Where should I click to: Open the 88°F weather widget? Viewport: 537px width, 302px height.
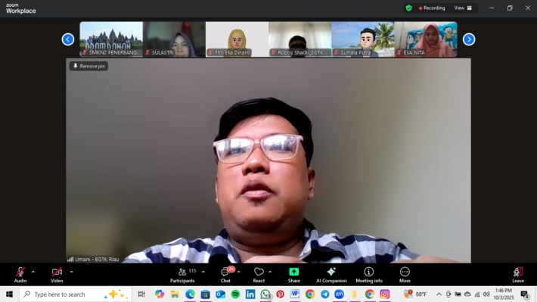(415, 294)
